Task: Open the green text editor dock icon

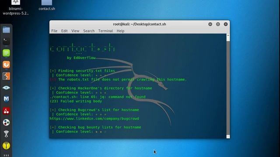Action: coord(6,53)
